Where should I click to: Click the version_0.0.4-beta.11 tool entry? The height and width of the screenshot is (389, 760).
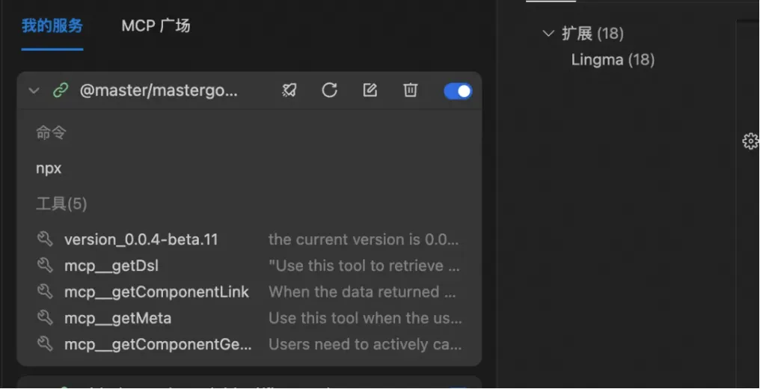(x=141, y=239)
